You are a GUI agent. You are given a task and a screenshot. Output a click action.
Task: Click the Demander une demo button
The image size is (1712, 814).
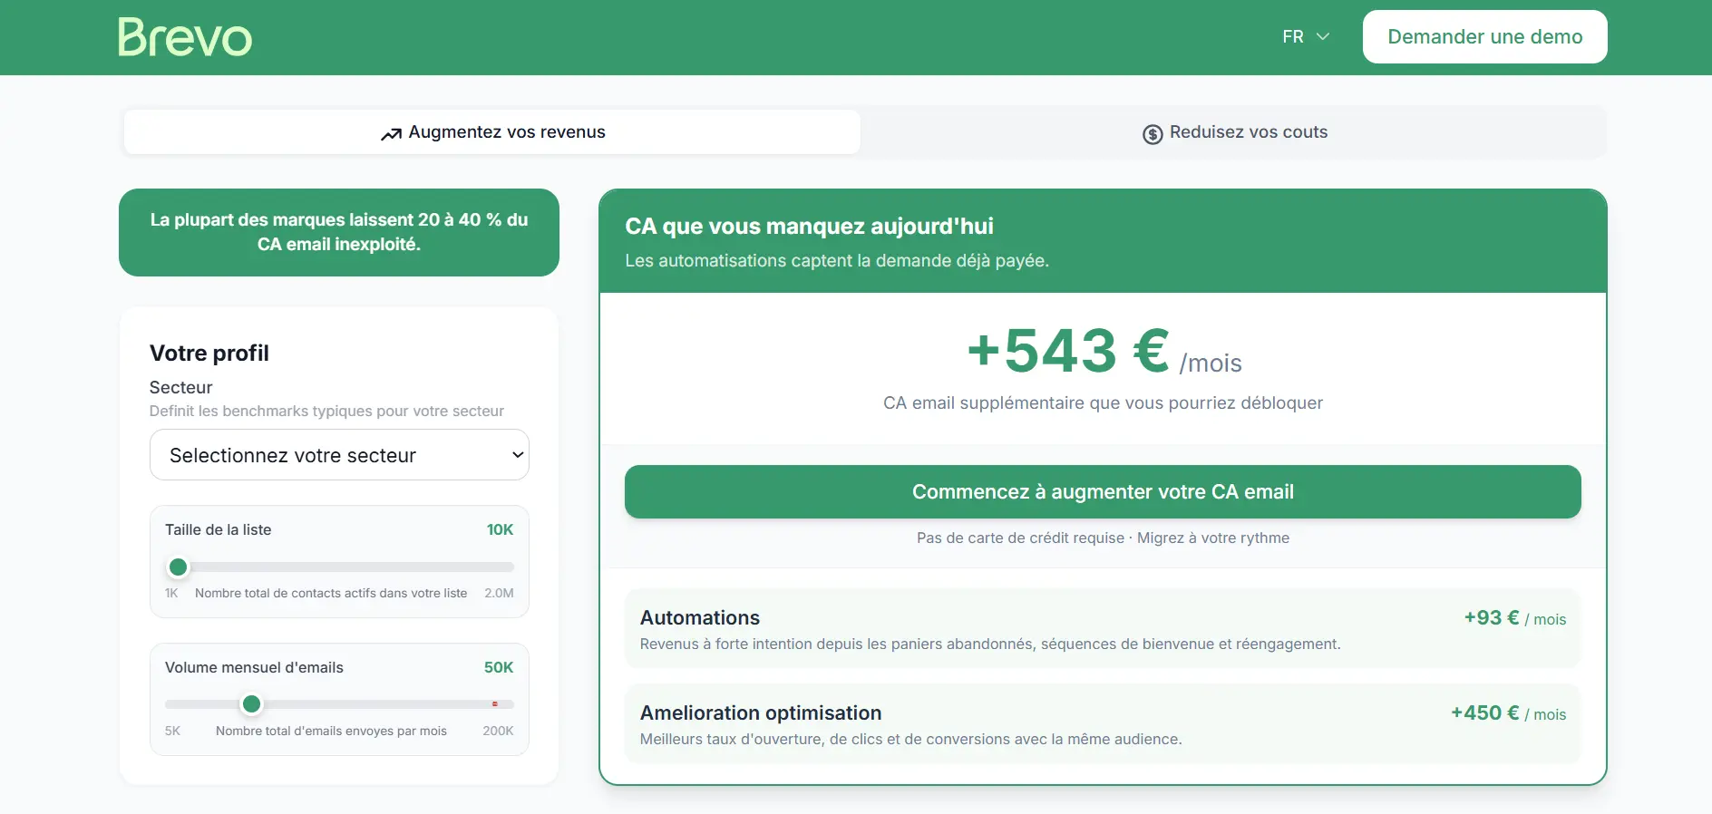coord(1483,36)
